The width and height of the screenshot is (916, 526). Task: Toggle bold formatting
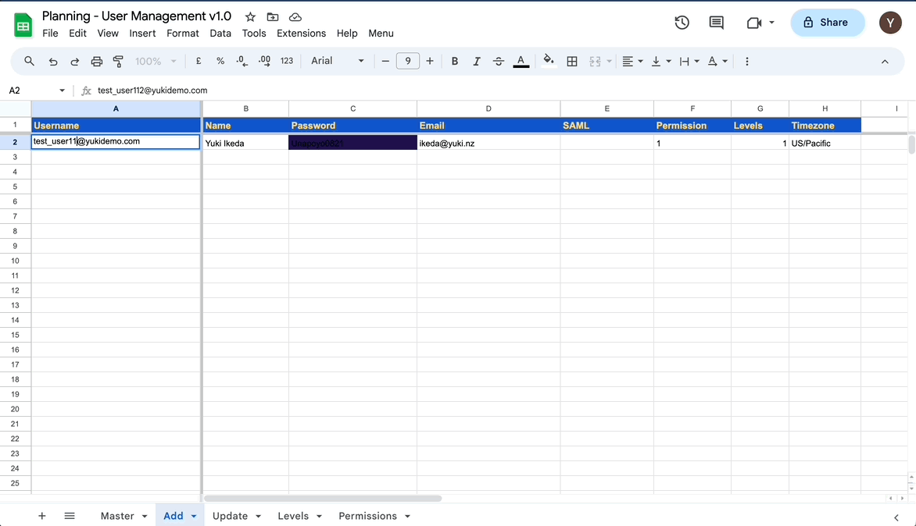click(455, 62)
